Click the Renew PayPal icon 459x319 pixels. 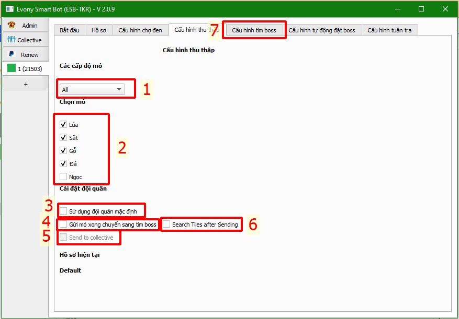12,54
